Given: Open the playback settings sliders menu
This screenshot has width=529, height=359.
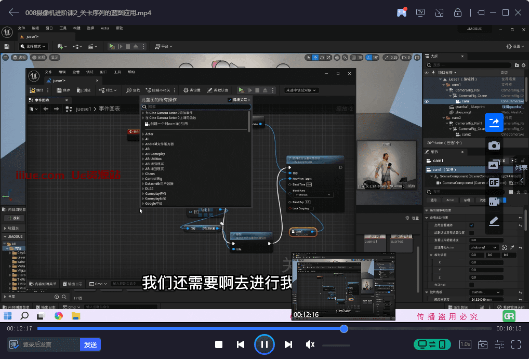Looking at the screenshot, I should coord(499,344).
